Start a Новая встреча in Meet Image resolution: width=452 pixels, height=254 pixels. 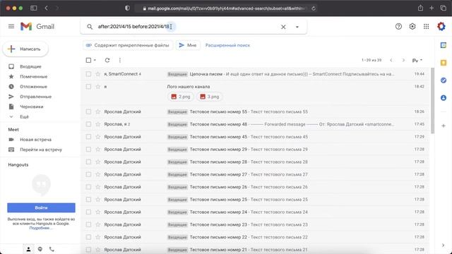click(35, 140)
